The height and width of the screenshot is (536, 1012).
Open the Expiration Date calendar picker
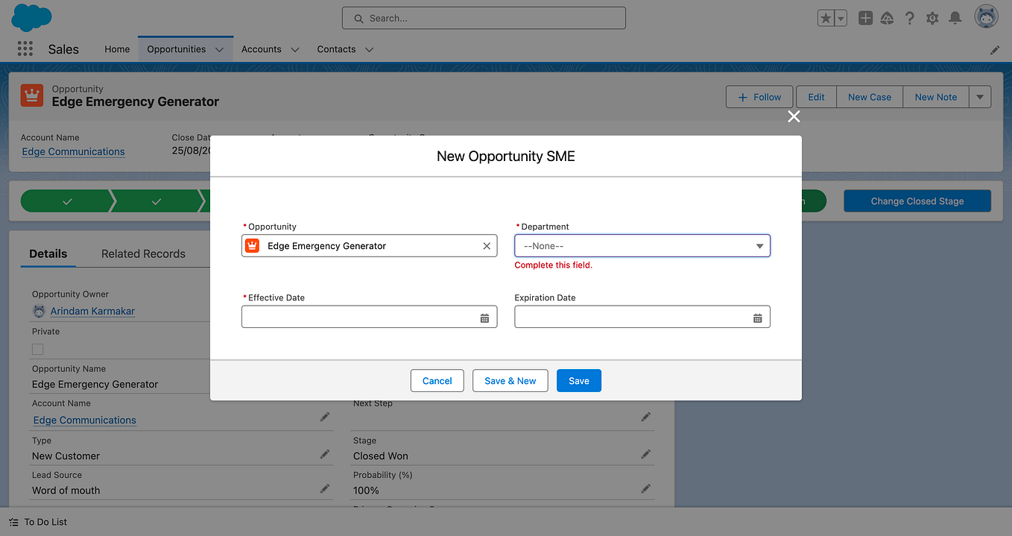(x=758, y=316)
